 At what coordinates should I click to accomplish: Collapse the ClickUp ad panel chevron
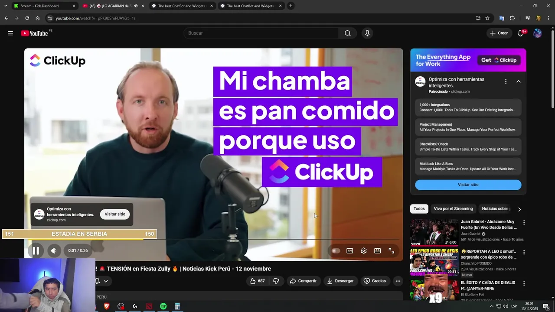[519, 81]
